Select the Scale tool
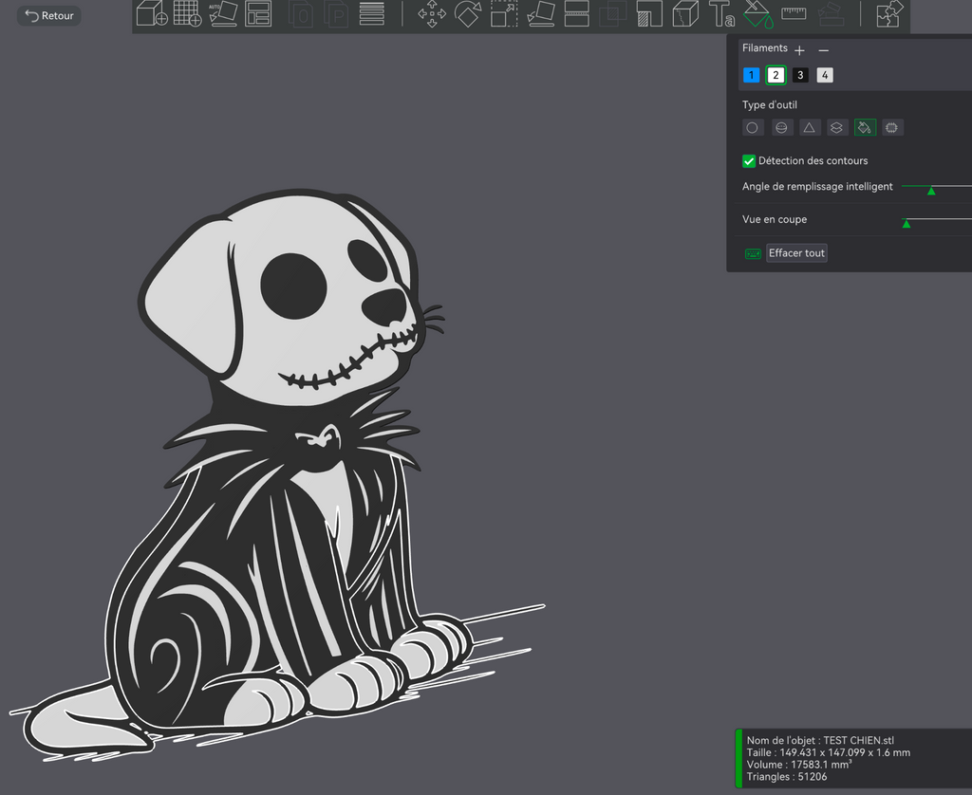The height and width of the screenshot is (795, 972). pyautogui.click(x=504, y=13)
